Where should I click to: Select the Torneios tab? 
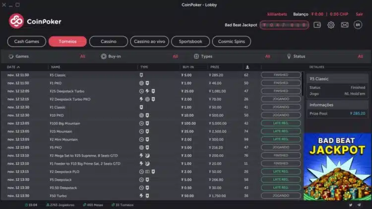pos(67,42)
